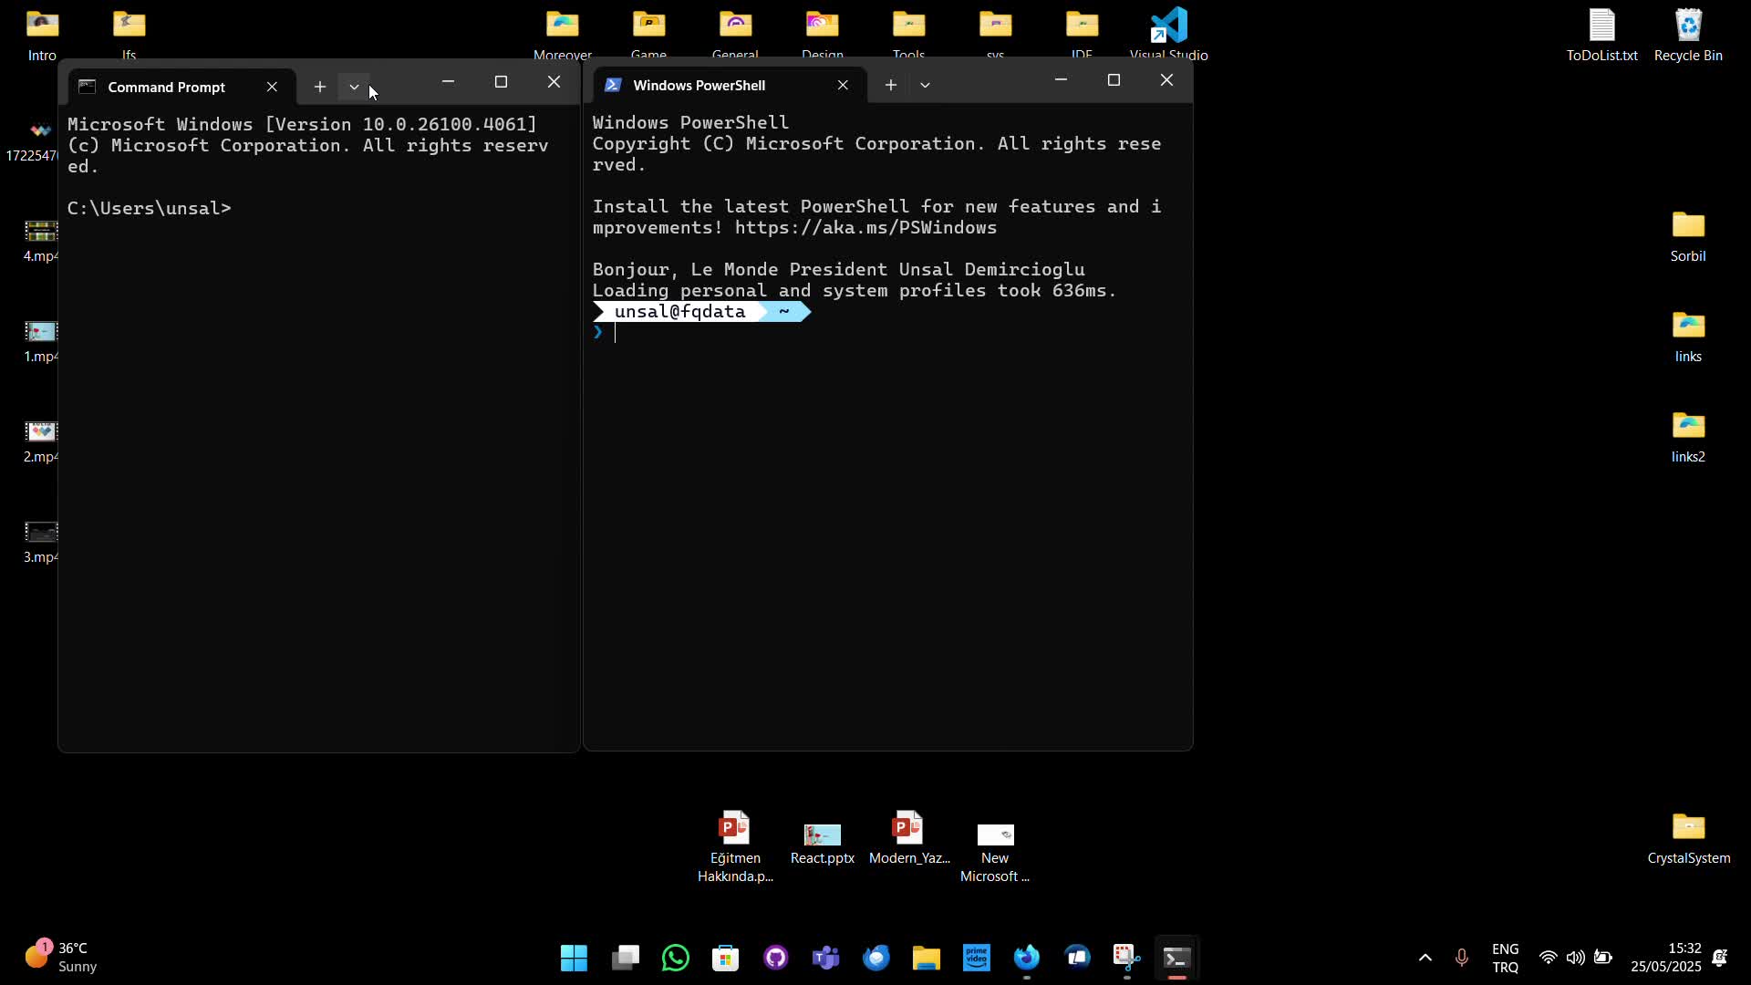
Task: Select the Sorbil folder on desktop
Action: tap(1688, 236)
